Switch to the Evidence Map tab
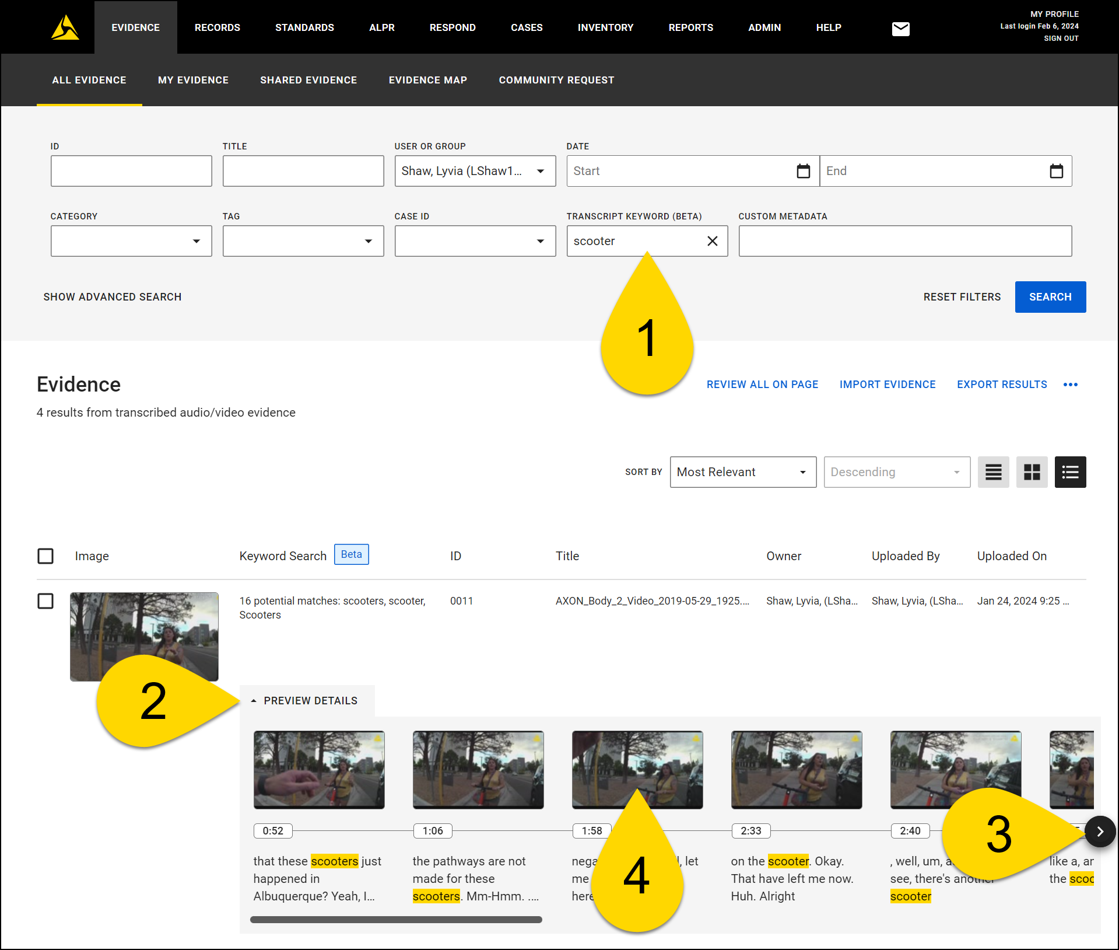Image resolution: width=1119 pixels, height=950 pixels. 427,80
